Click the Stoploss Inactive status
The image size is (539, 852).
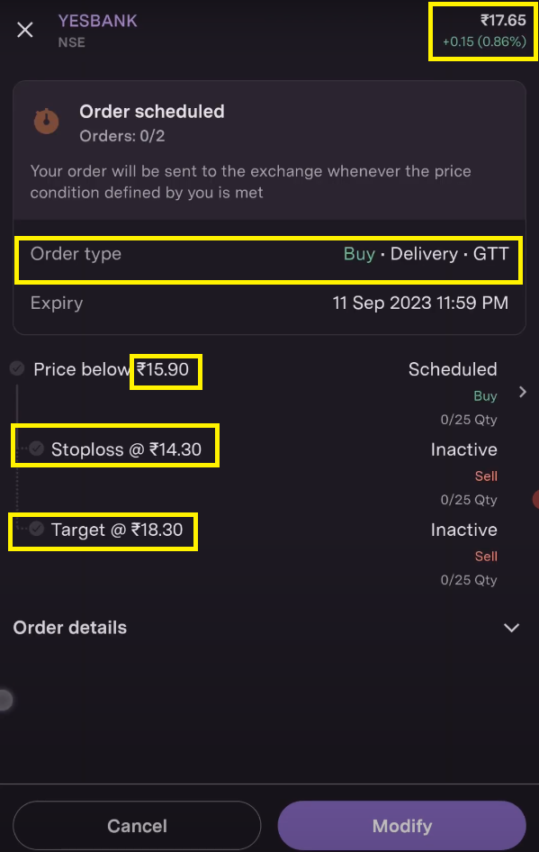464,449
